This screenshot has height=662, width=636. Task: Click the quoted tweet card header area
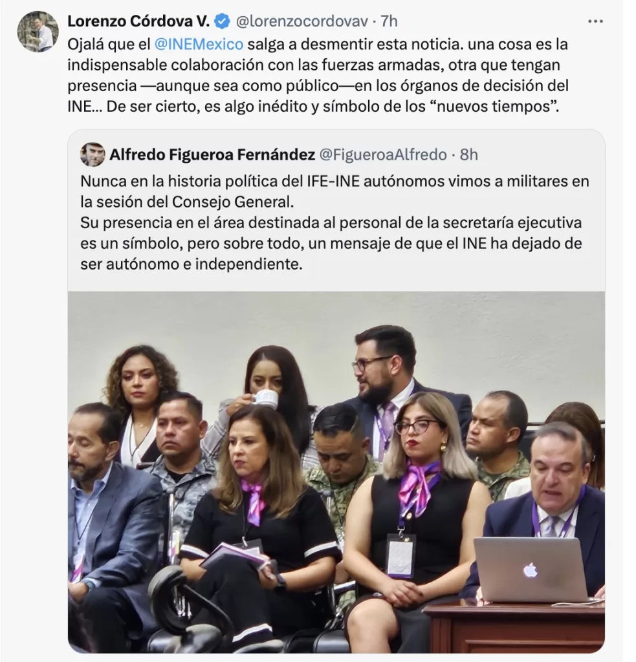tap(279, 155)
